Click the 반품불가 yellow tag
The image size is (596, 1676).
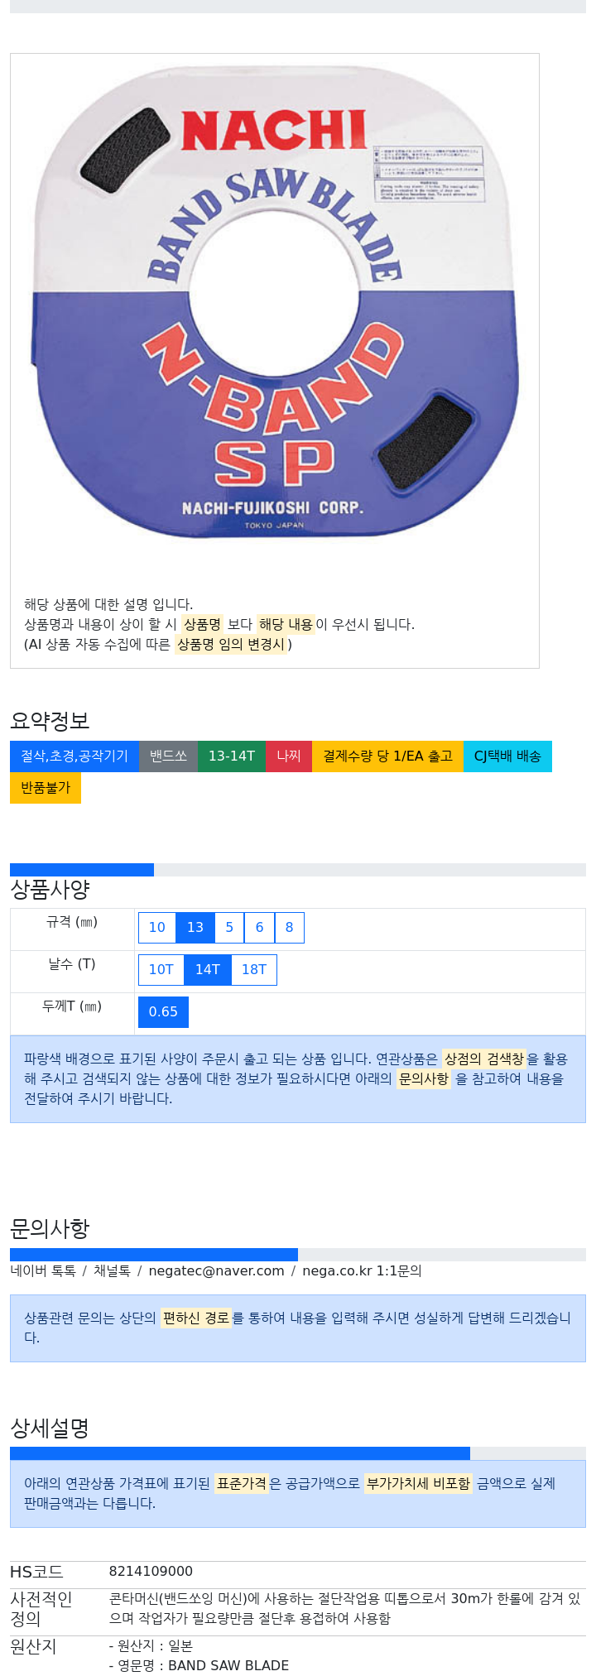[x=46, y=788]
